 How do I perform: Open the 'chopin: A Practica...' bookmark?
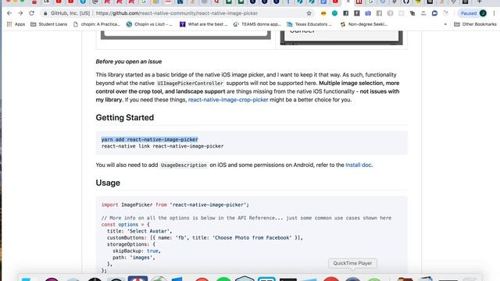click(97, 24)
